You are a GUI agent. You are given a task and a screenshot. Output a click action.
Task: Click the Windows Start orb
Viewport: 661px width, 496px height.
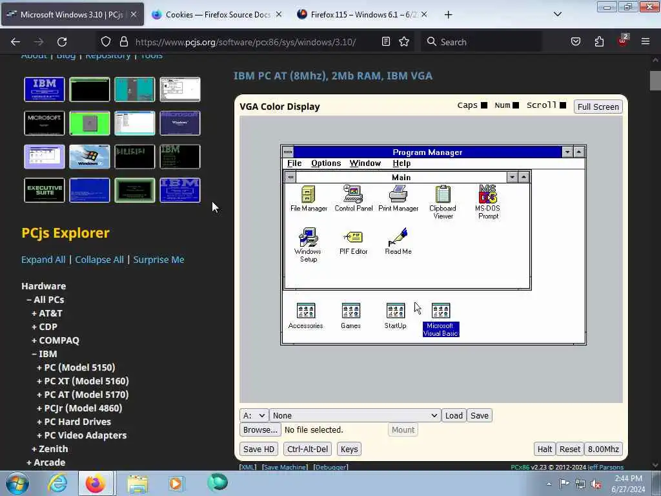(17, 483)
